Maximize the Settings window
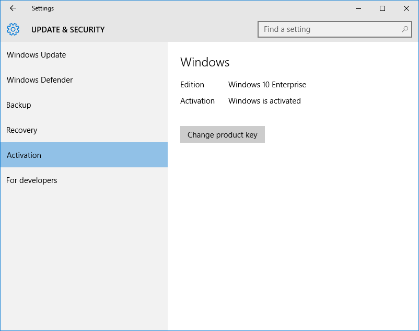The width and height of the screenshot is (419, 331). [382, 8]
